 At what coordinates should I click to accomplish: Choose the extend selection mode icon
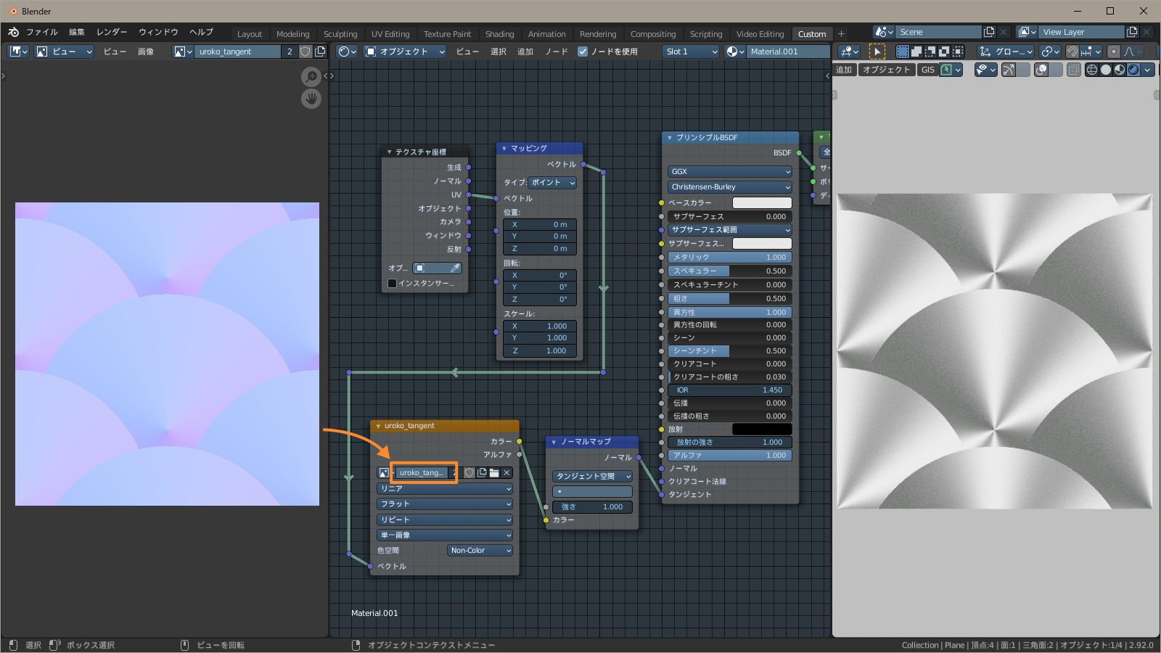tap(916, 52)
